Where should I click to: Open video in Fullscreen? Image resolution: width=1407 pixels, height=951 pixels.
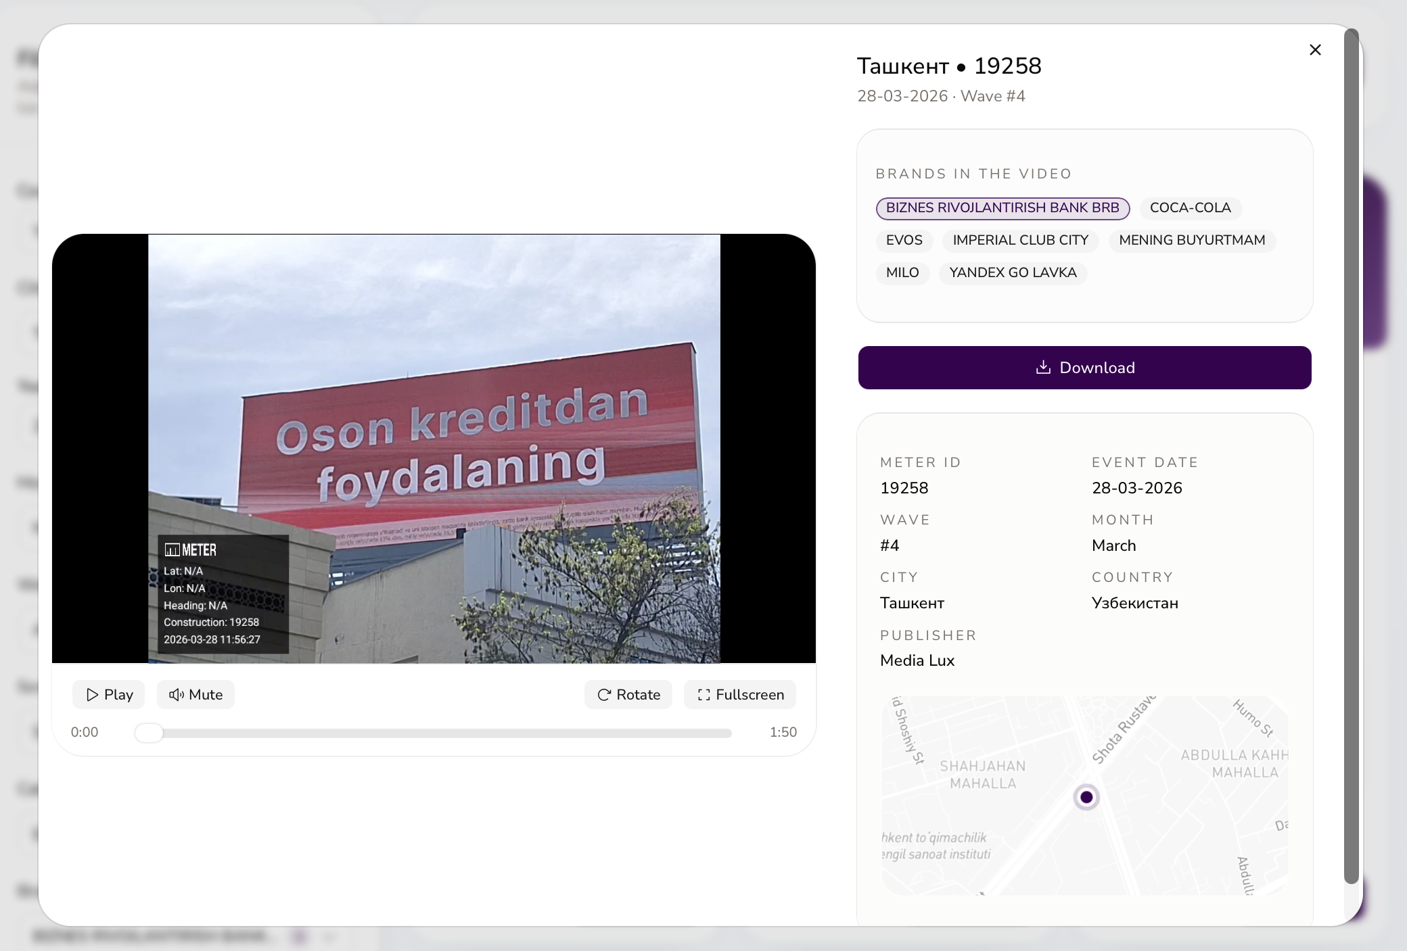740,695
